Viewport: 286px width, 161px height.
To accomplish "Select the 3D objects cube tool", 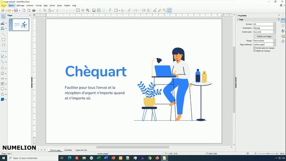I will [3, 99].
